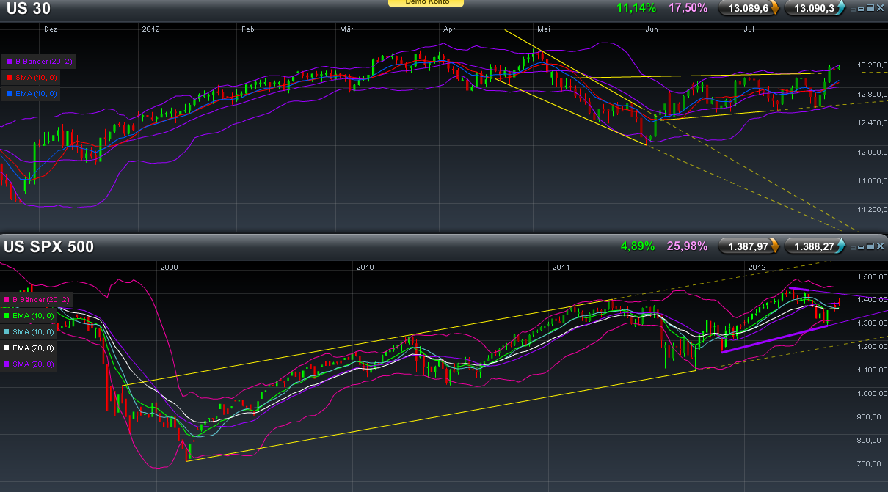Close the US 30 chart panel
This screenshot has width=888, height=492.
[x=880, y=8]
